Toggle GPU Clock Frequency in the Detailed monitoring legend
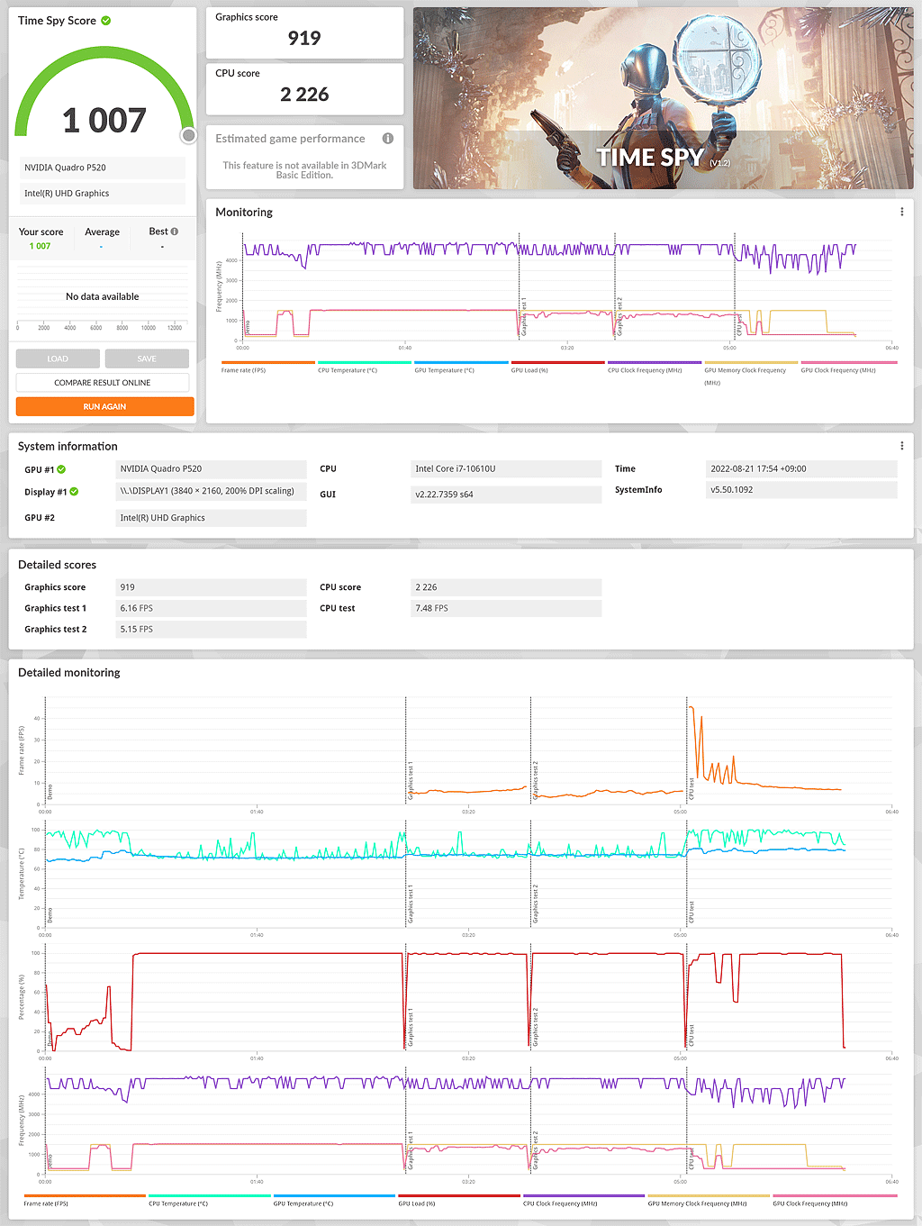Image resolution: width=922 pixels, height=1226 pixels. pyautogui.click(x=834, y=1201)
